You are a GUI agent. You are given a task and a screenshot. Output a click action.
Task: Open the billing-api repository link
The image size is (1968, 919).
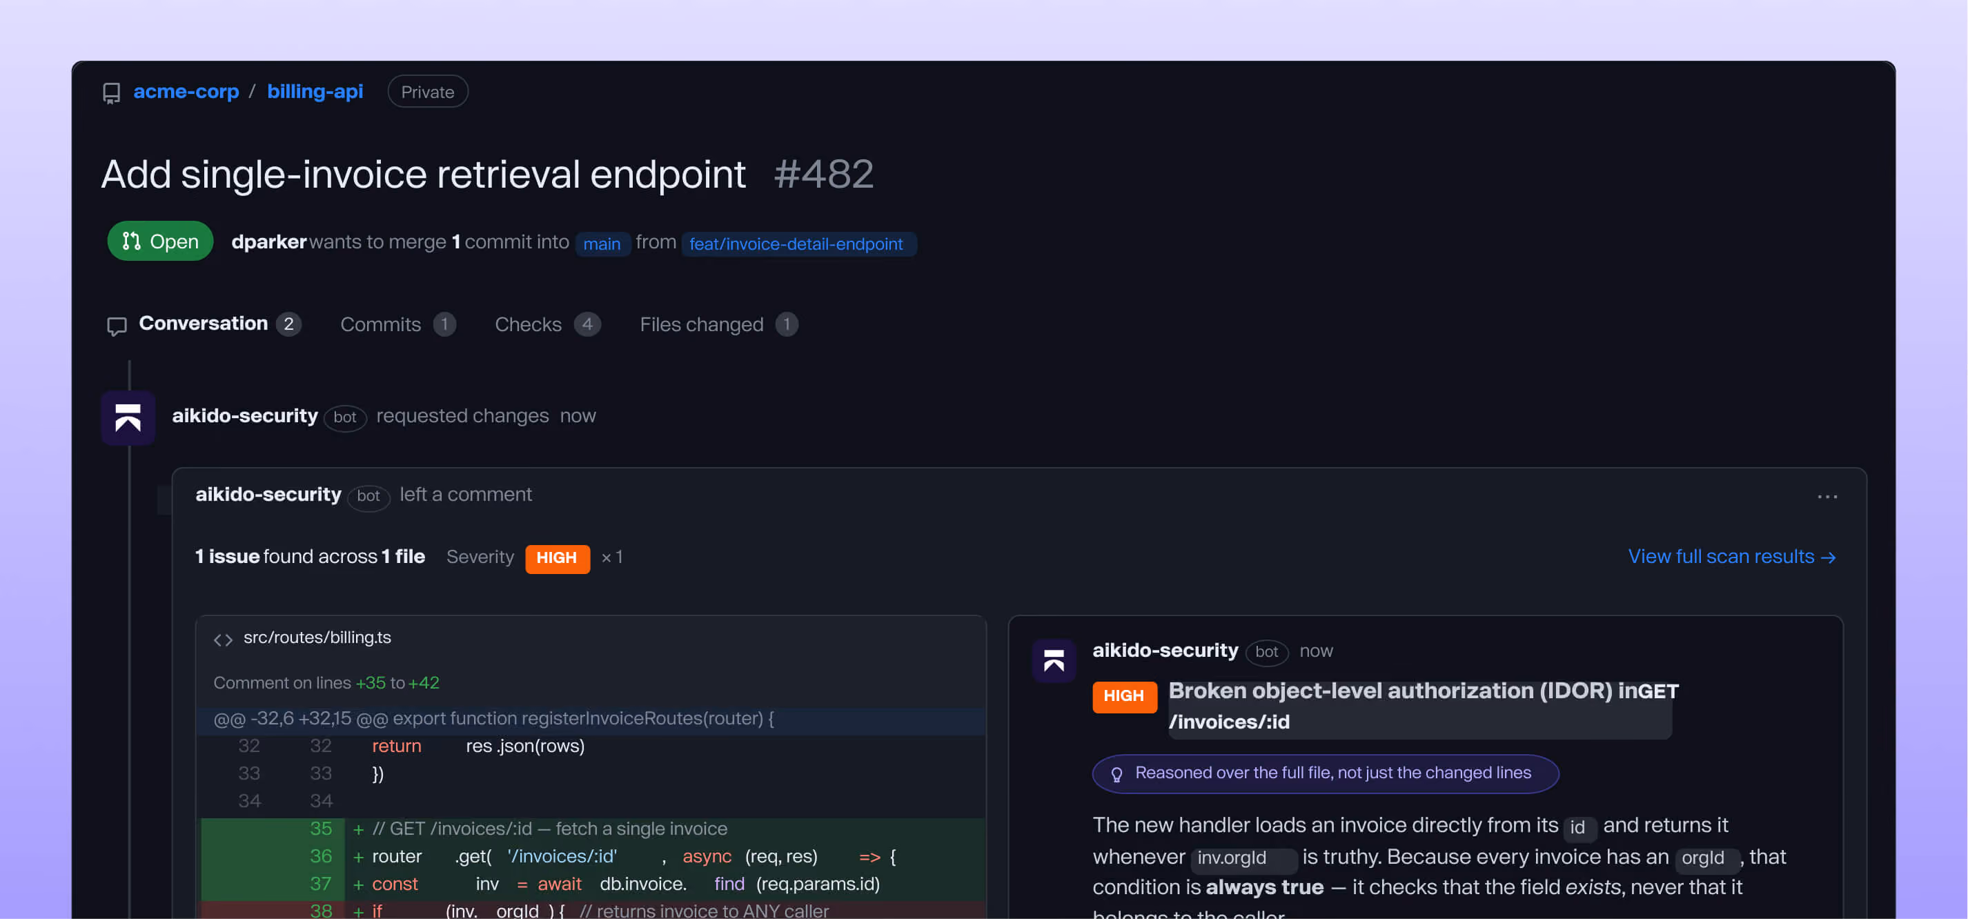[x=315, y=92]
